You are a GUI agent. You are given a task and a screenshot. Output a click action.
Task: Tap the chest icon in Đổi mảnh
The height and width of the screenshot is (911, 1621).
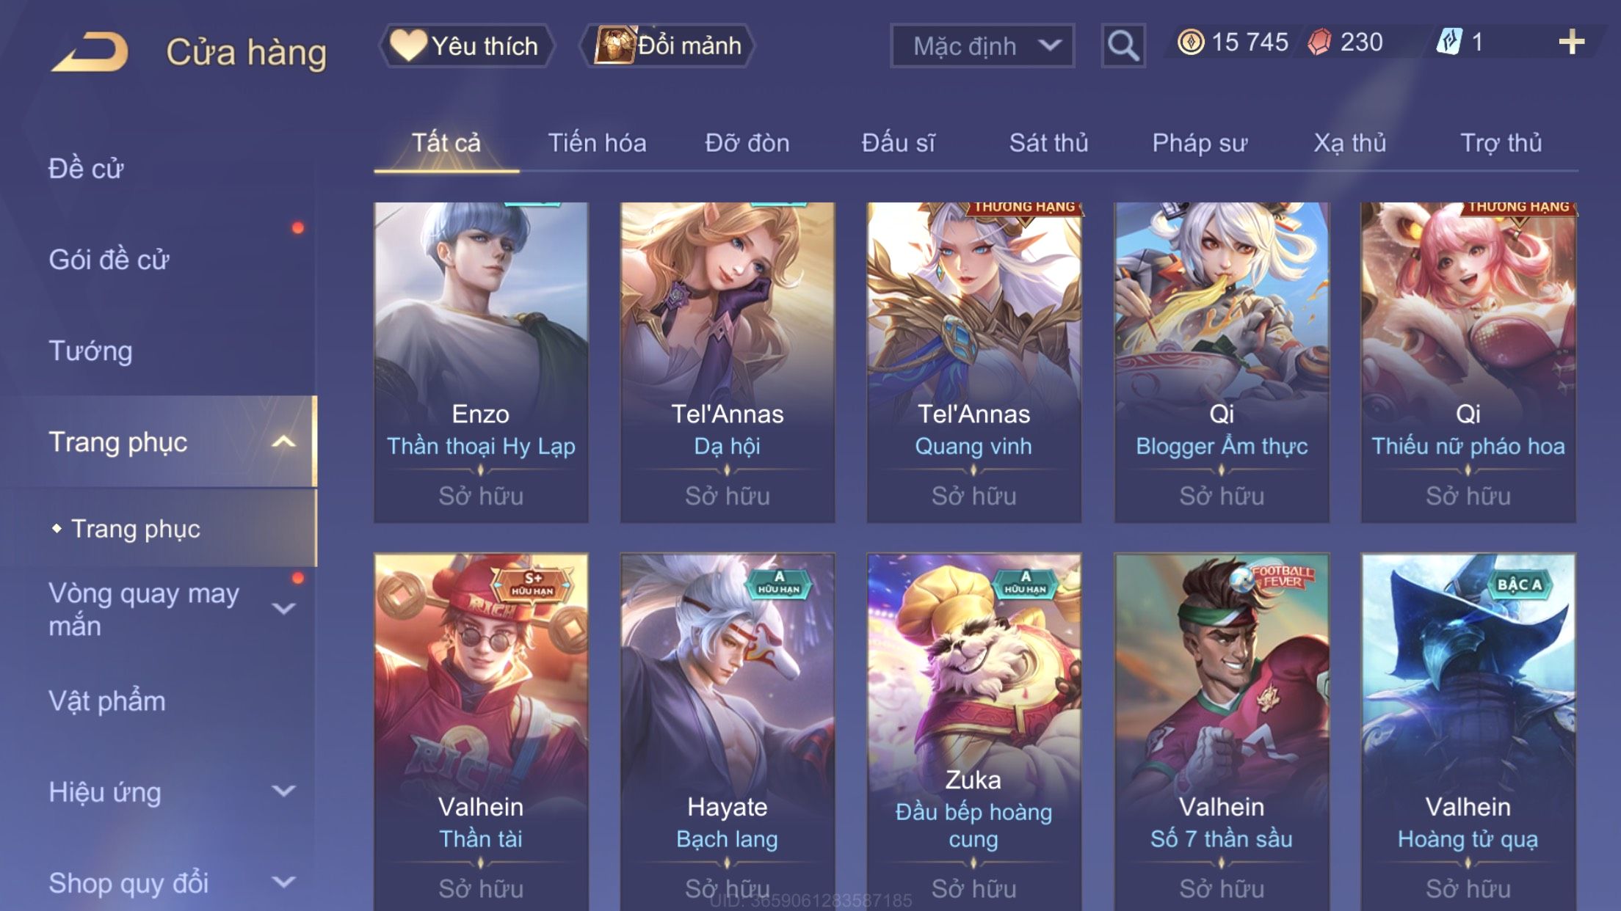tap(614, 45)
